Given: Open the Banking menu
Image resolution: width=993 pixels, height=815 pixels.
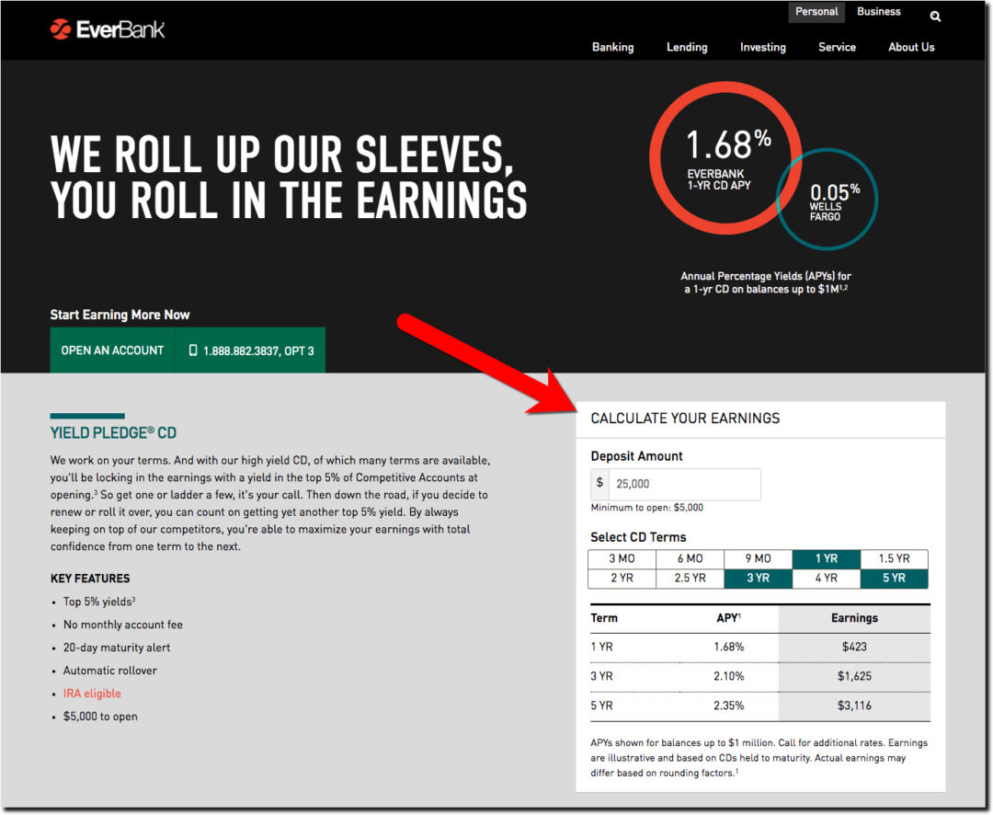Looking at the screenshot, I should (x=612, y=47).
